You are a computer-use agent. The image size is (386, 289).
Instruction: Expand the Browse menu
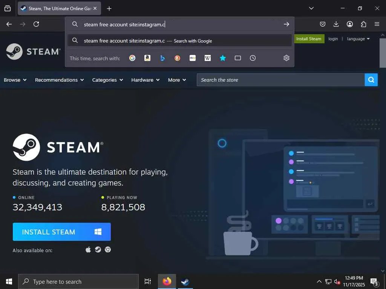click(x=15, y=80)
